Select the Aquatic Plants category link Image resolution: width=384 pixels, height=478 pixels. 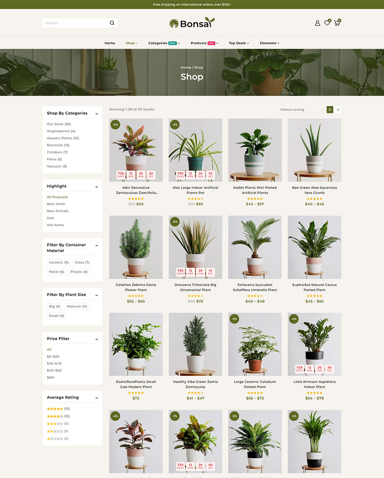(x=63, y=138)
